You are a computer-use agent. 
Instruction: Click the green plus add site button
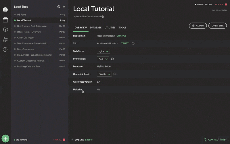coord(5,139)
